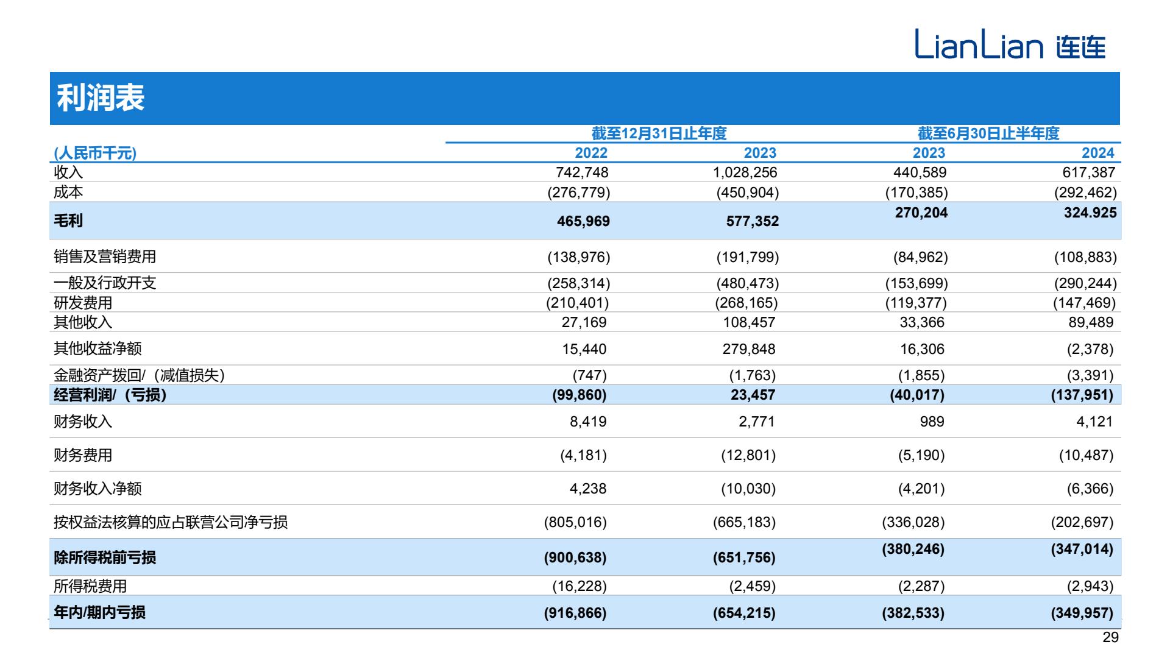Click the gross profit value 465,969

point(583,221)
